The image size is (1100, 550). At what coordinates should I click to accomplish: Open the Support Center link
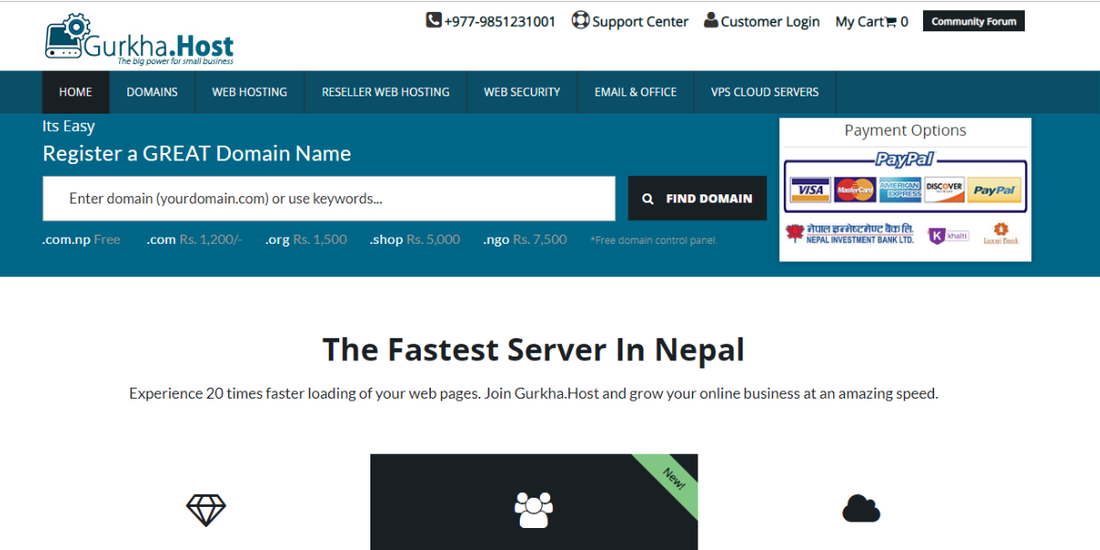tap(630, 21)
